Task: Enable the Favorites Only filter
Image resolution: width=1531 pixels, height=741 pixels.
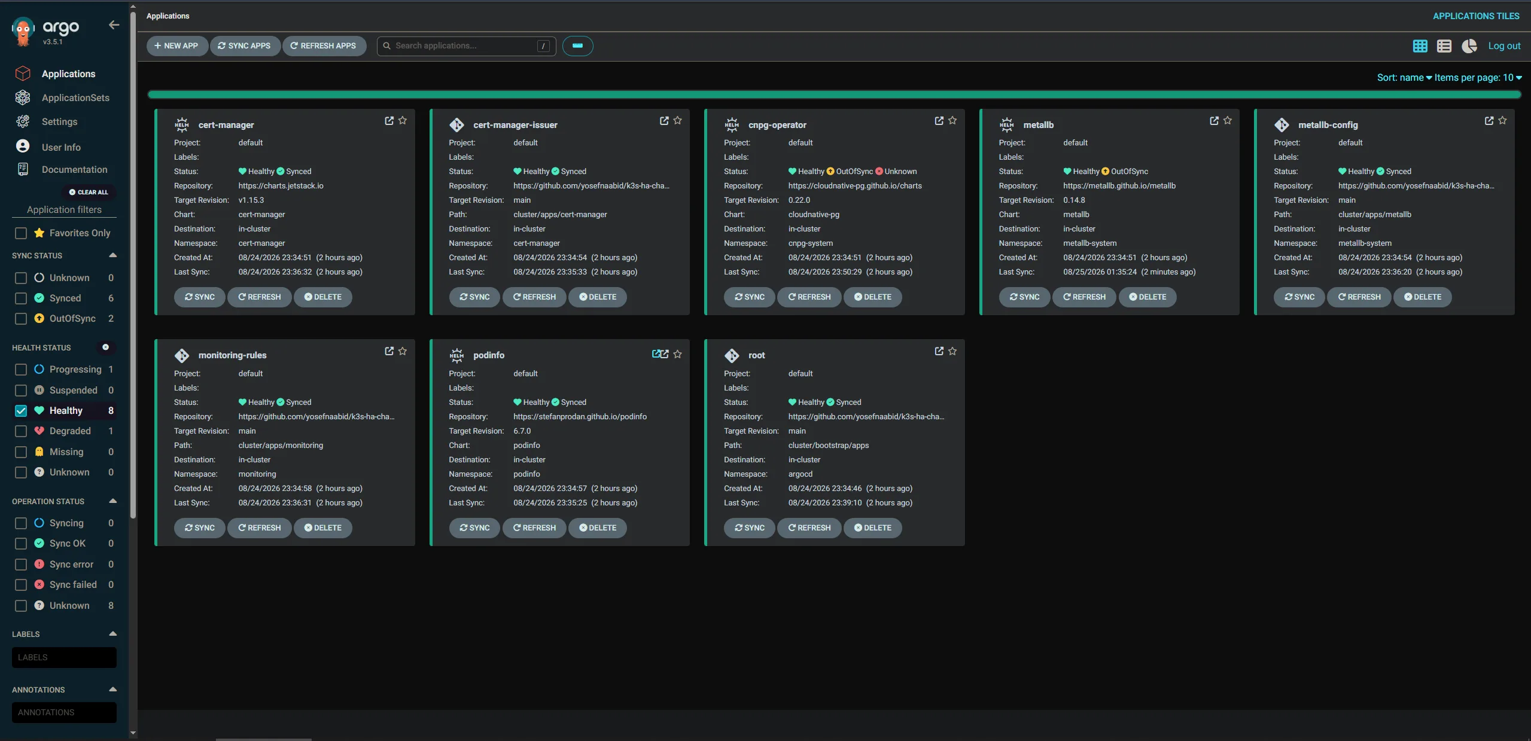Action: click(x=21, y=233)
